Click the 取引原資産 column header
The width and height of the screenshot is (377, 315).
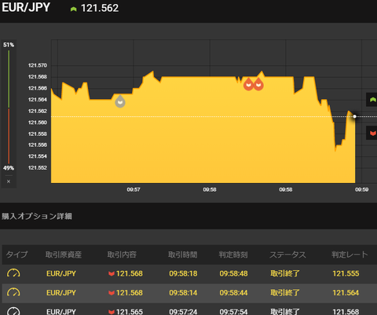[x=64, y=255]
